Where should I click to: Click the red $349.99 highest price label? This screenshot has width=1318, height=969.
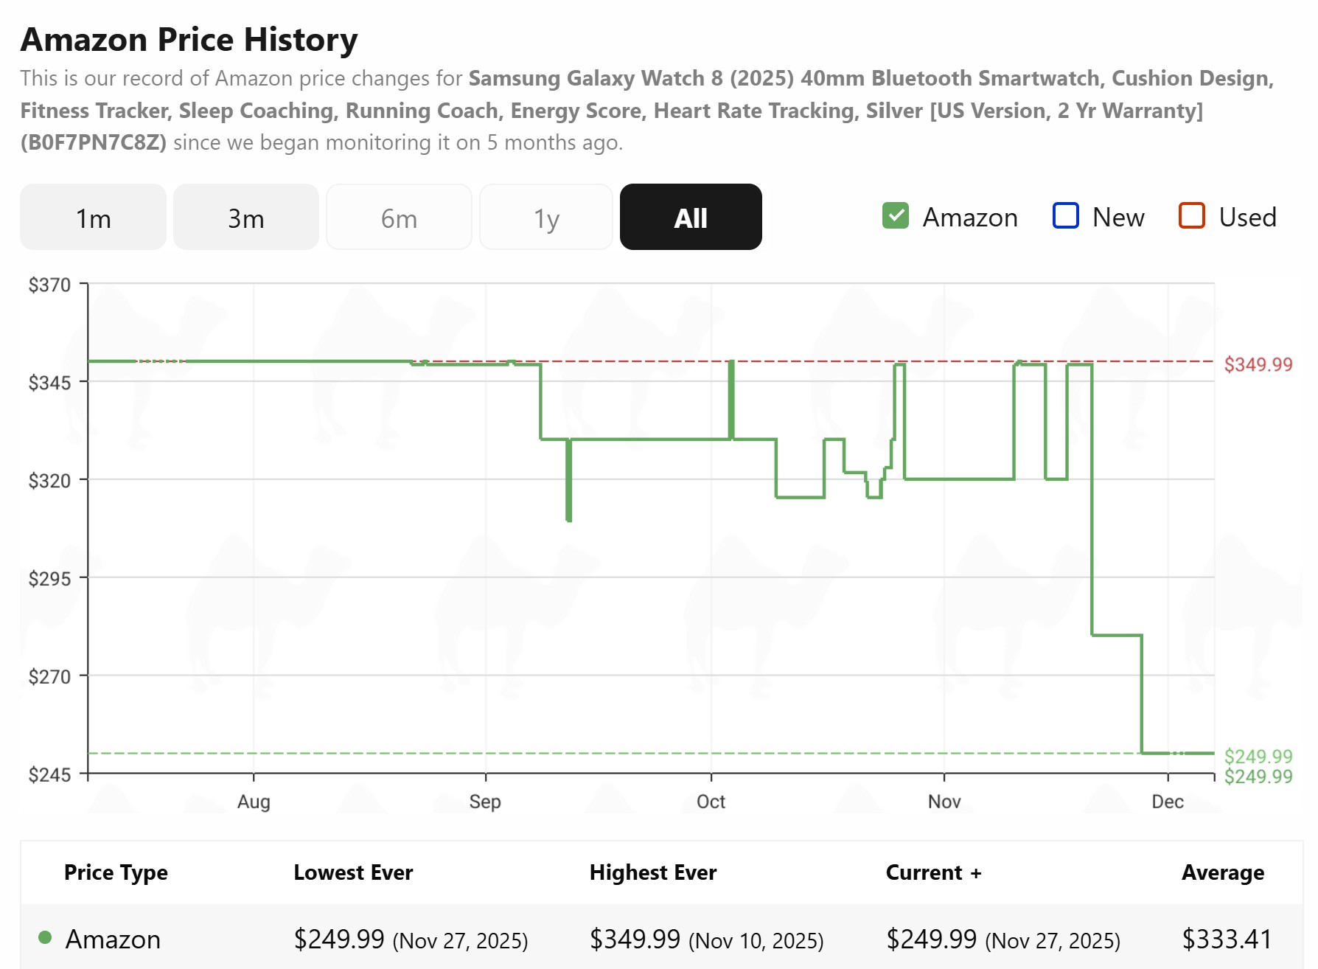(x=1258, y=364)
